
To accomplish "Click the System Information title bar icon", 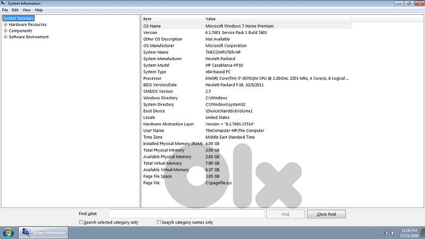I will 3,3.
